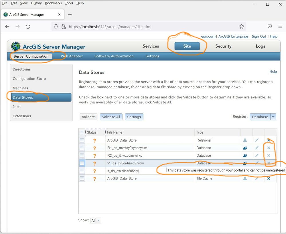Open the browser application menu
Screen dimensions: 286x234
tap(280, 26)
